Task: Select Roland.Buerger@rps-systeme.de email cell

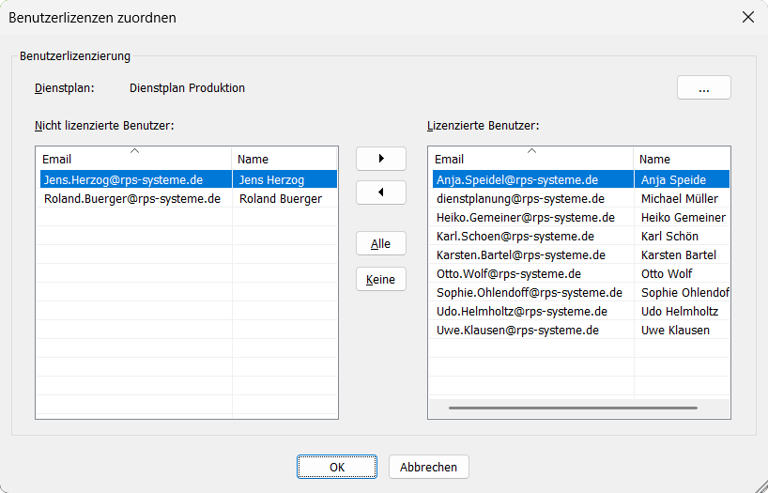Action: click(x=136, y=198)
